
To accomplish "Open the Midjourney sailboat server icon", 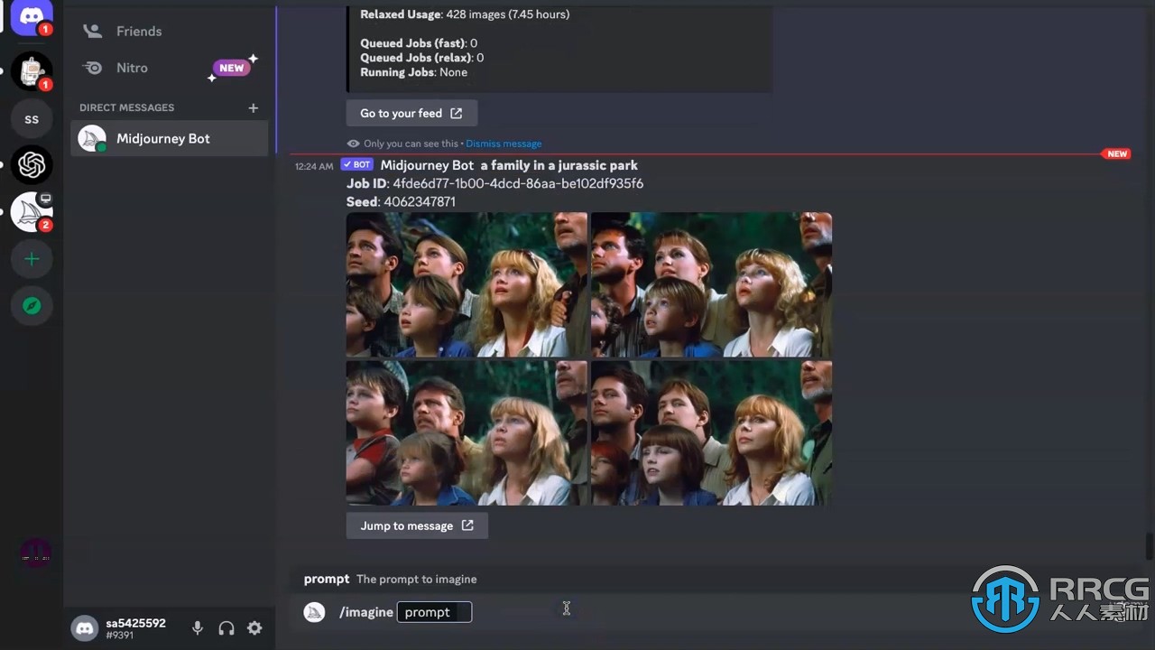I will [x=32, y=212].
